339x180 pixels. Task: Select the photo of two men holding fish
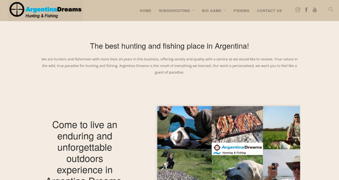[184, 128]
